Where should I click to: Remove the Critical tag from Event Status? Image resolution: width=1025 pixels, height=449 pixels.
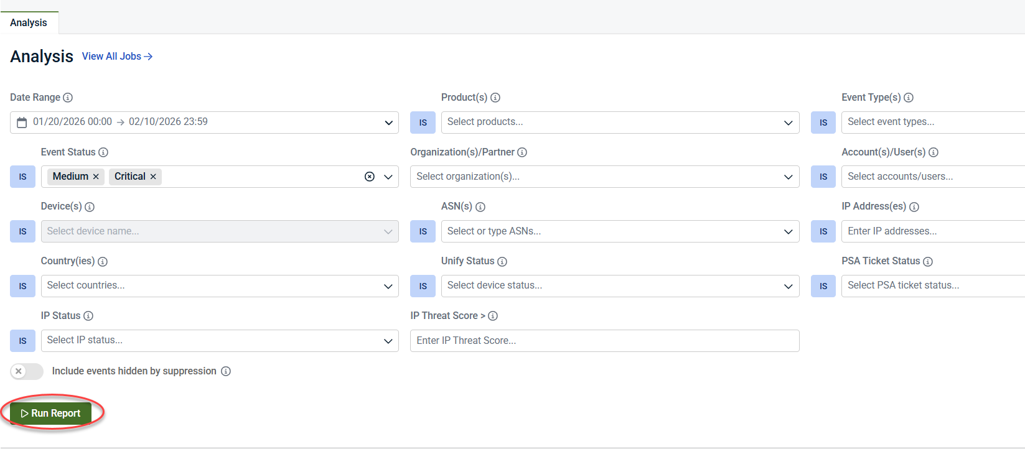click(153, 177)
